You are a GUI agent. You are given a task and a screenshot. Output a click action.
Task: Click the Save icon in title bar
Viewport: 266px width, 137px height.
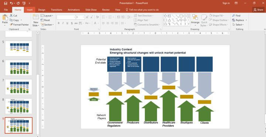click(x=6, y=3)
